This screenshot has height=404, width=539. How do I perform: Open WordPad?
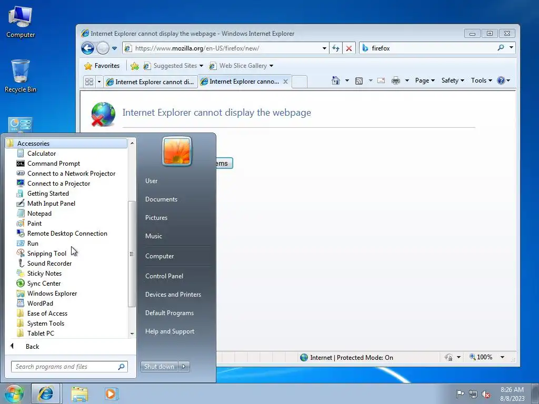(x=40, y=303)
